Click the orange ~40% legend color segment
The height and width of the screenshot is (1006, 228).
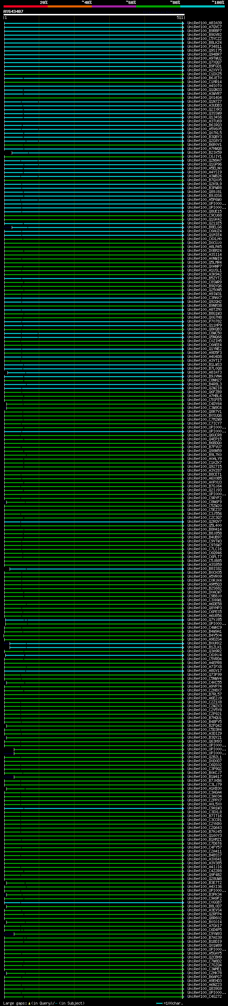(x=70, y=6)
